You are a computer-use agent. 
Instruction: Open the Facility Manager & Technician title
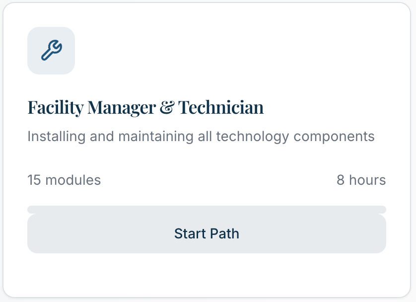point(145,107)
